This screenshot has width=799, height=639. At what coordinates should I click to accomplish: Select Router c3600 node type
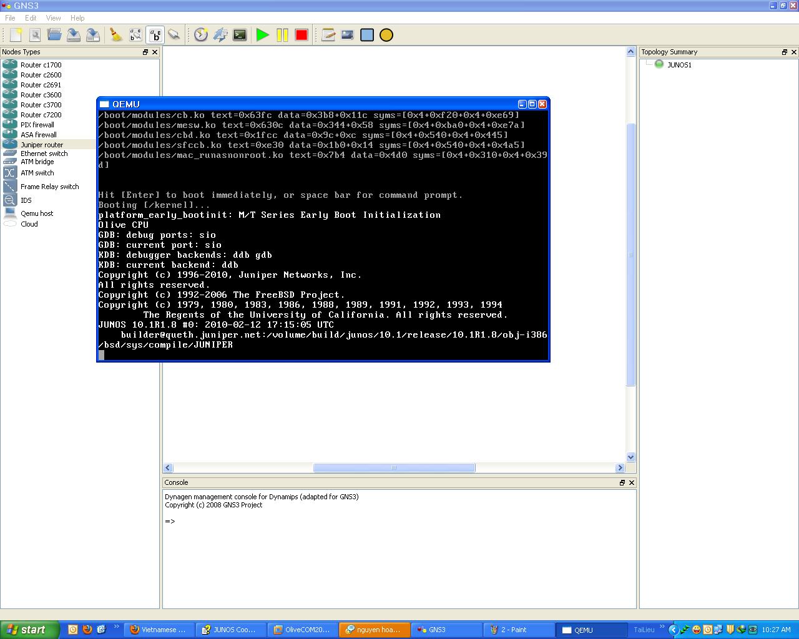pos(41,95)
